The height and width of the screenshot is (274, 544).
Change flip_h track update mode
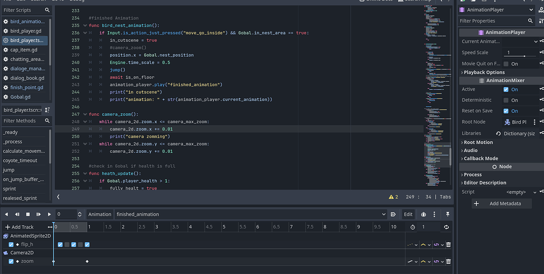click(x=412, y=244)
